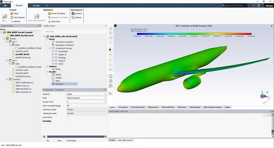Select the pan view tool in graphics toolbar
274x148 pixels.
[110, 33]
